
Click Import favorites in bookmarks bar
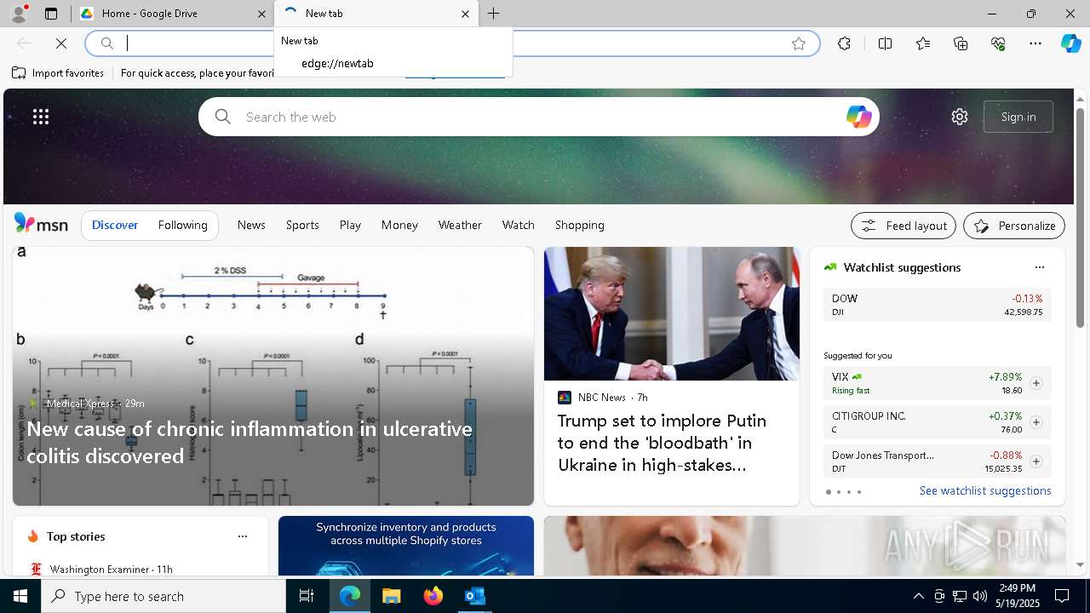point(58,73)
